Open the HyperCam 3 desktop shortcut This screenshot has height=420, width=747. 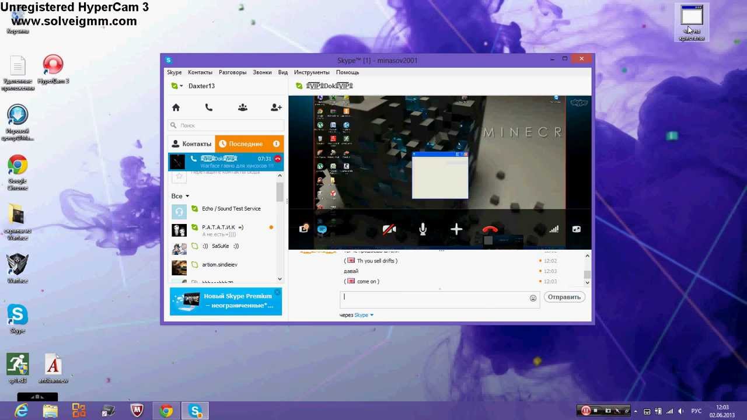[x=53, y=70]
